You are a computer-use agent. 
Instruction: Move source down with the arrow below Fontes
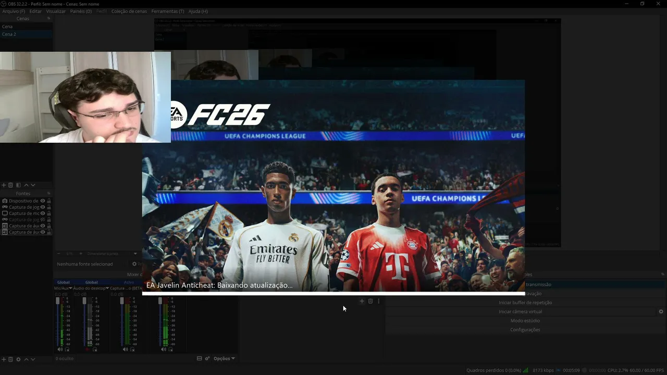(x=33, y=359)
